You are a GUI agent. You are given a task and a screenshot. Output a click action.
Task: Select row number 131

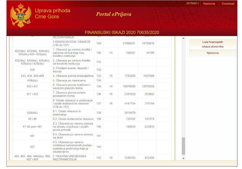[x=99, y=62]
